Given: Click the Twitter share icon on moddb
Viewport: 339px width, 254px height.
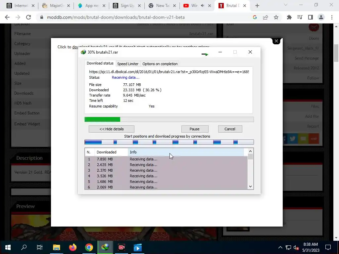Looking at the screenshot, I should tap(293, 139).
